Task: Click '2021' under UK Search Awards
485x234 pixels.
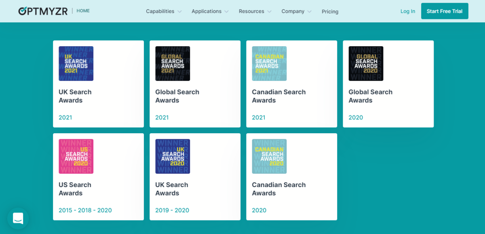Action: [65, 118]
